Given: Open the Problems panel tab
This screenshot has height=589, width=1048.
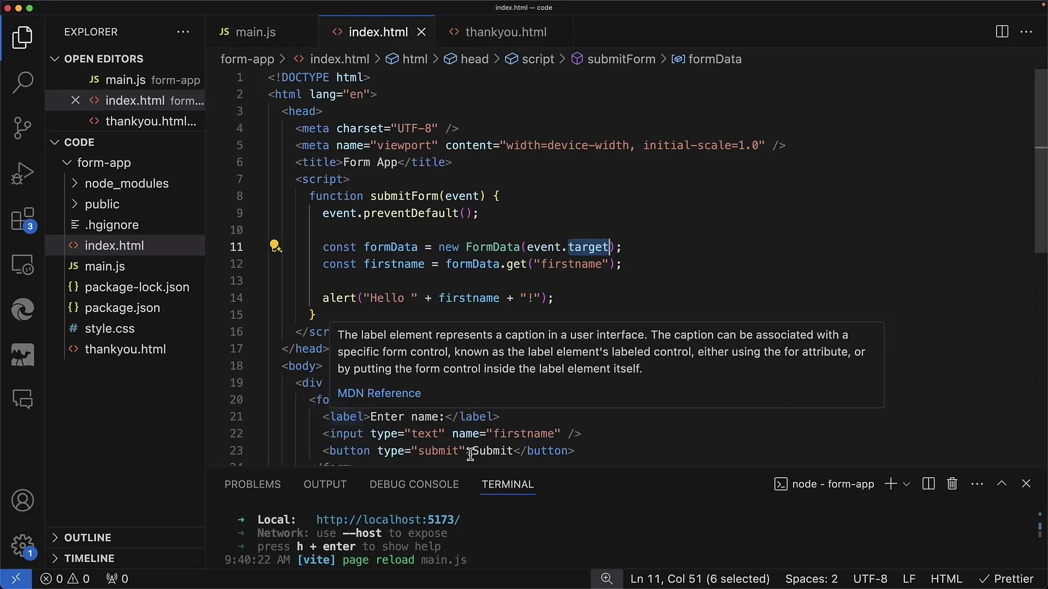Looking at the screenshot, I should click(252, 484).
